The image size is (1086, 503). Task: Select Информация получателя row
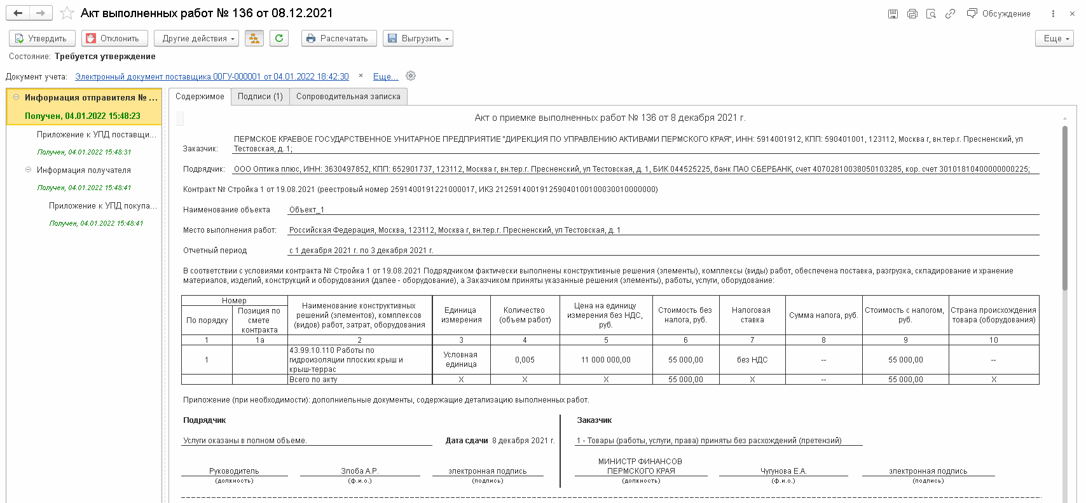pyautogui.click(x=84, y=170)
